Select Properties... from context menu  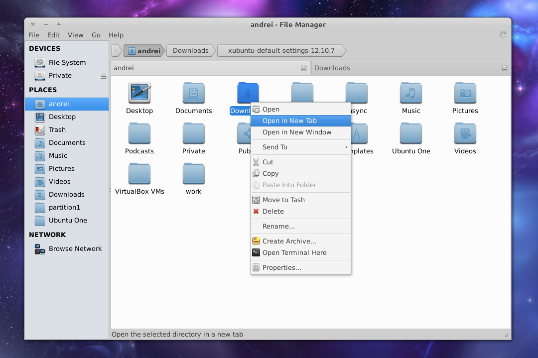click(x=281, y=267)
